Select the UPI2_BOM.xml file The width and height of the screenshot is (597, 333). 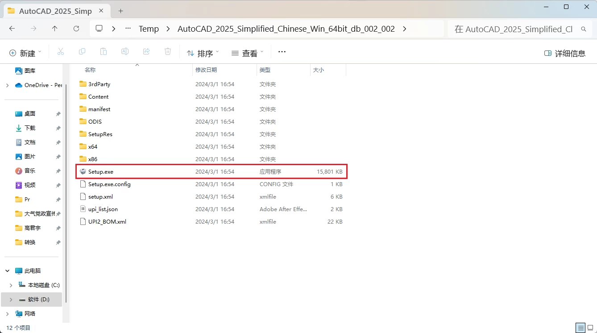211,221
